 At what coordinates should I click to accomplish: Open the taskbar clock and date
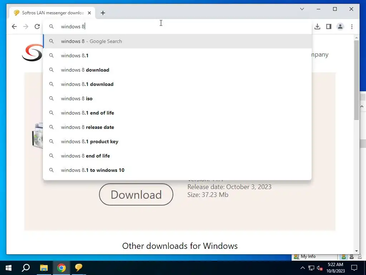[x=335, y=268]
